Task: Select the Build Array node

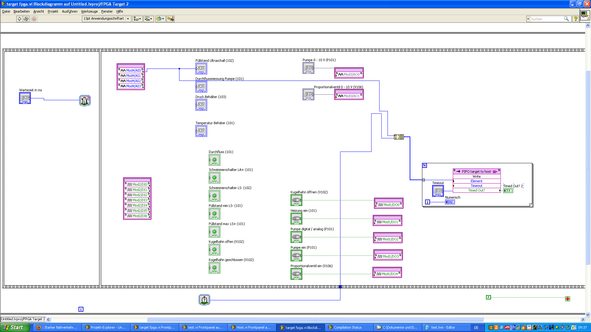Action: point(399,137)
